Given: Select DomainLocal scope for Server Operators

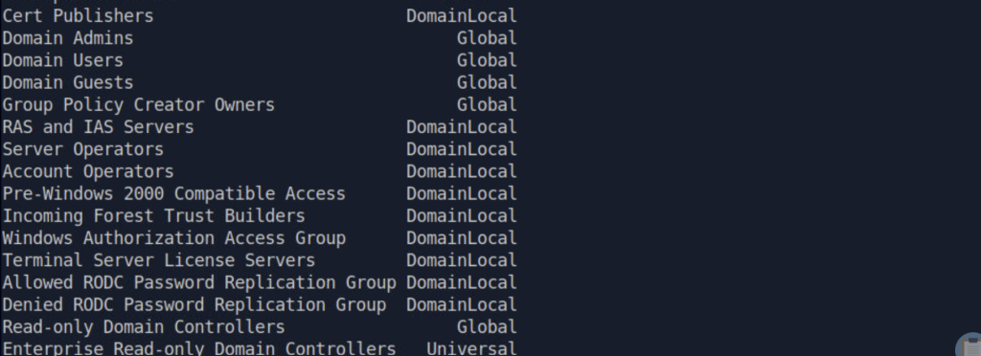Looking at the screenshot, I should [462, 149].
